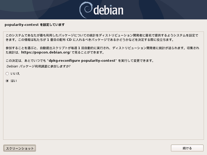Click the heading popularity-contest を設定しています

(x=35, y=25)
